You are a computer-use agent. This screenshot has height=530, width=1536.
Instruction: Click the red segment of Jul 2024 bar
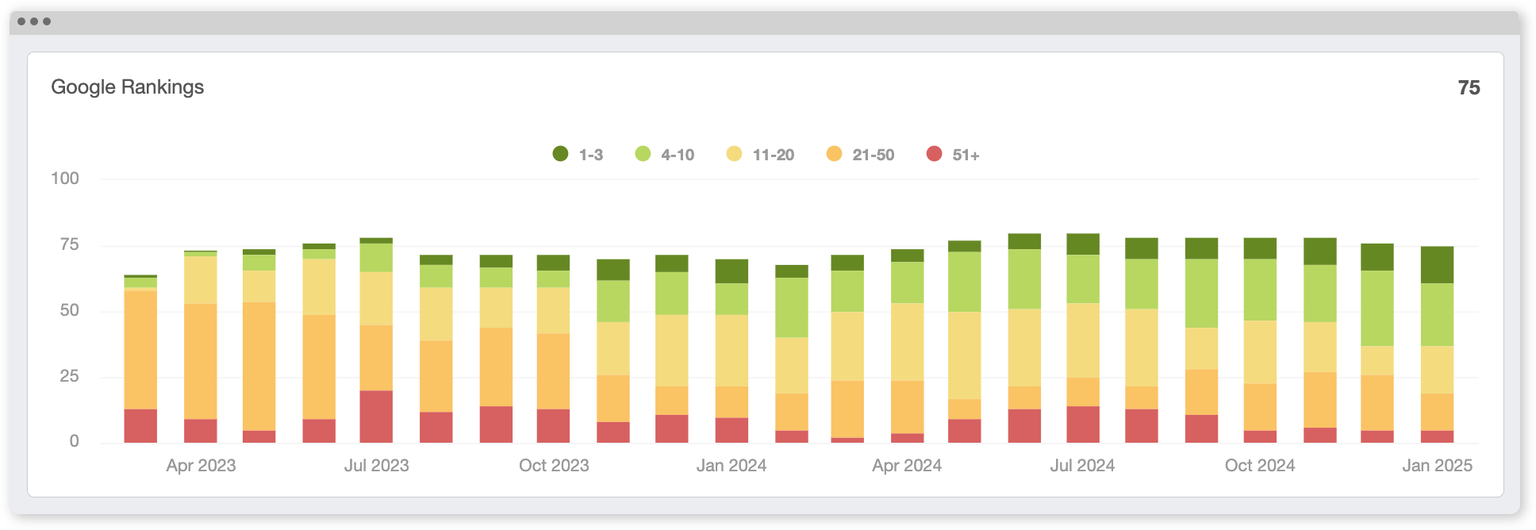coord(1082,424)
